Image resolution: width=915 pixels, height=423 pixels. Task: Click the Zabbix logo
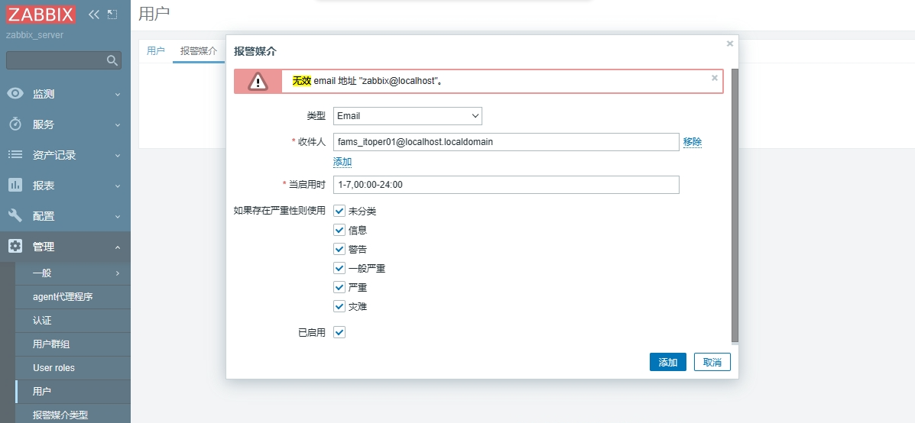click(x=41, y=15)
